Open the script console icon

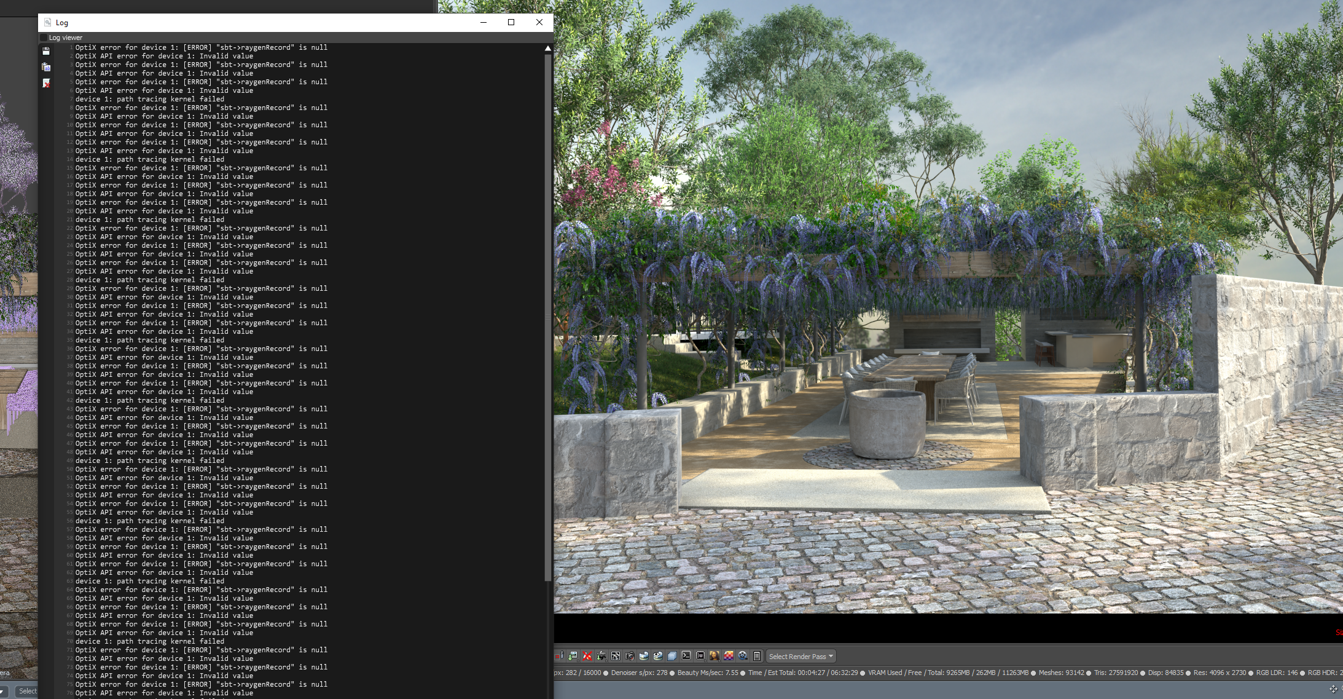point(686,656)
